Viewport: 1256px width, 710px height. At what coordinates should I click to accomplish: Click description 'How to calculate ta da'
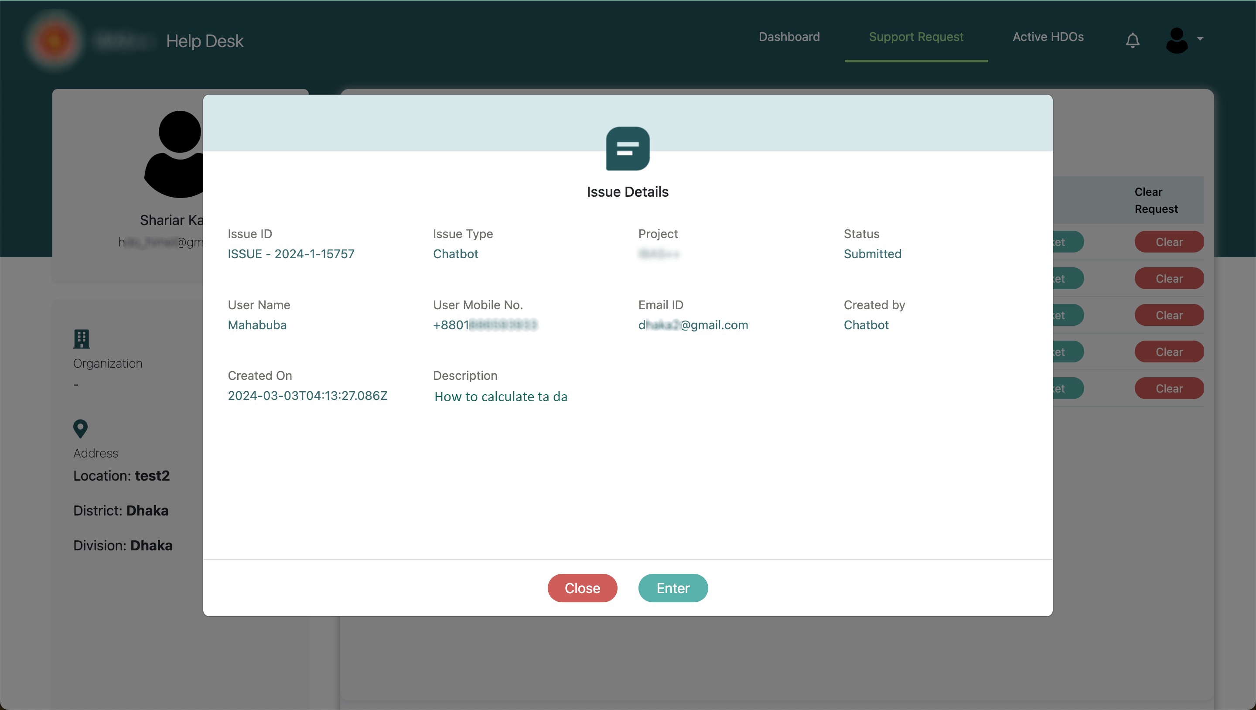click(501, 396)
